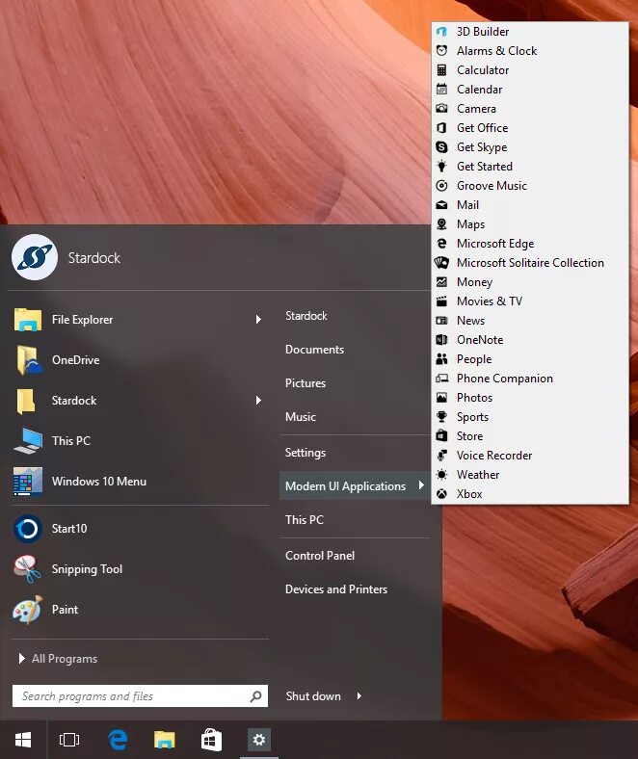The width and height of the screenshot is (638, 759).
Task: Open the Music link
Action: click(301, 417)
